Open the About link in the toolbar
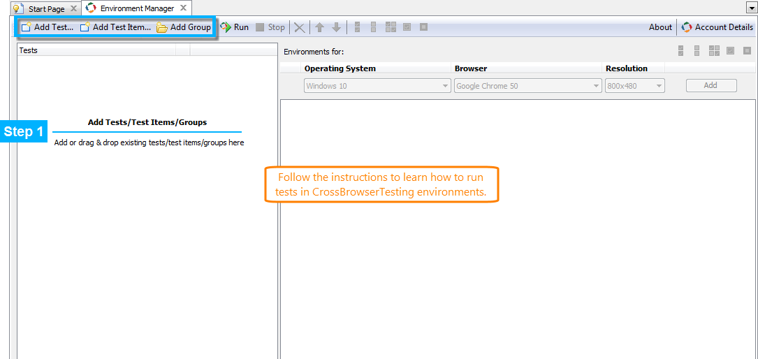This screenshot has height=359, width=758. (660, 27)
